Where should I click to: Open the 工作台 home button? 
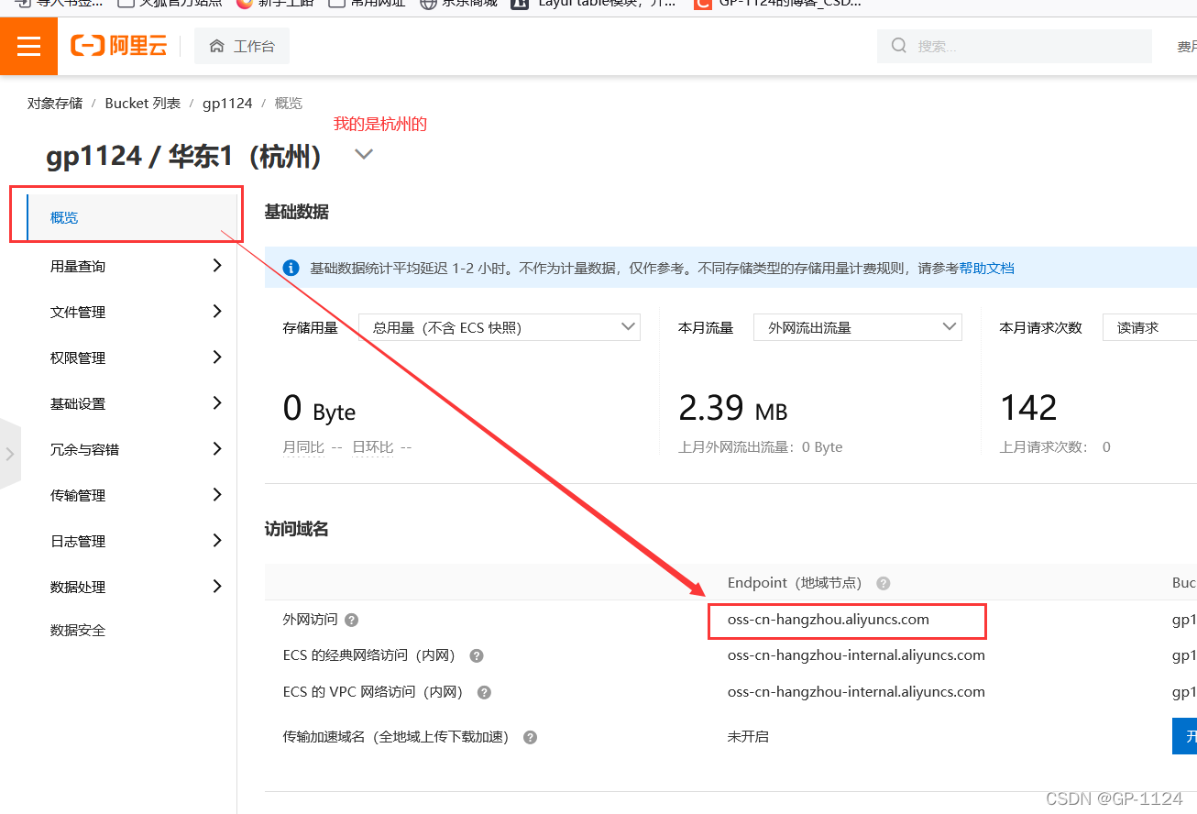pos(242,46)
